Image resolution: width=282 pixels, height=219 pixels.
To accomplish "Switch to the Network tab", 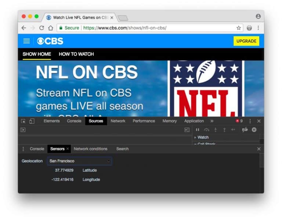I will pos(118,121).
